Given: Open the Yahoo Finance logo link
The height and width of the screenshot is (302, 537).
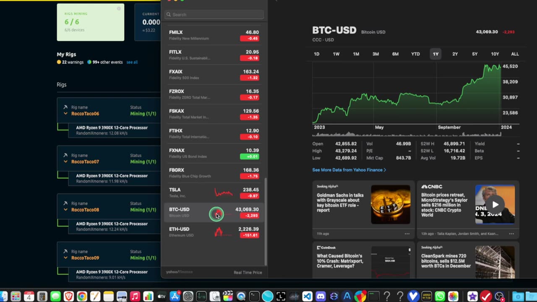Looking at the screenshot, I should click(x=179, y=272).
